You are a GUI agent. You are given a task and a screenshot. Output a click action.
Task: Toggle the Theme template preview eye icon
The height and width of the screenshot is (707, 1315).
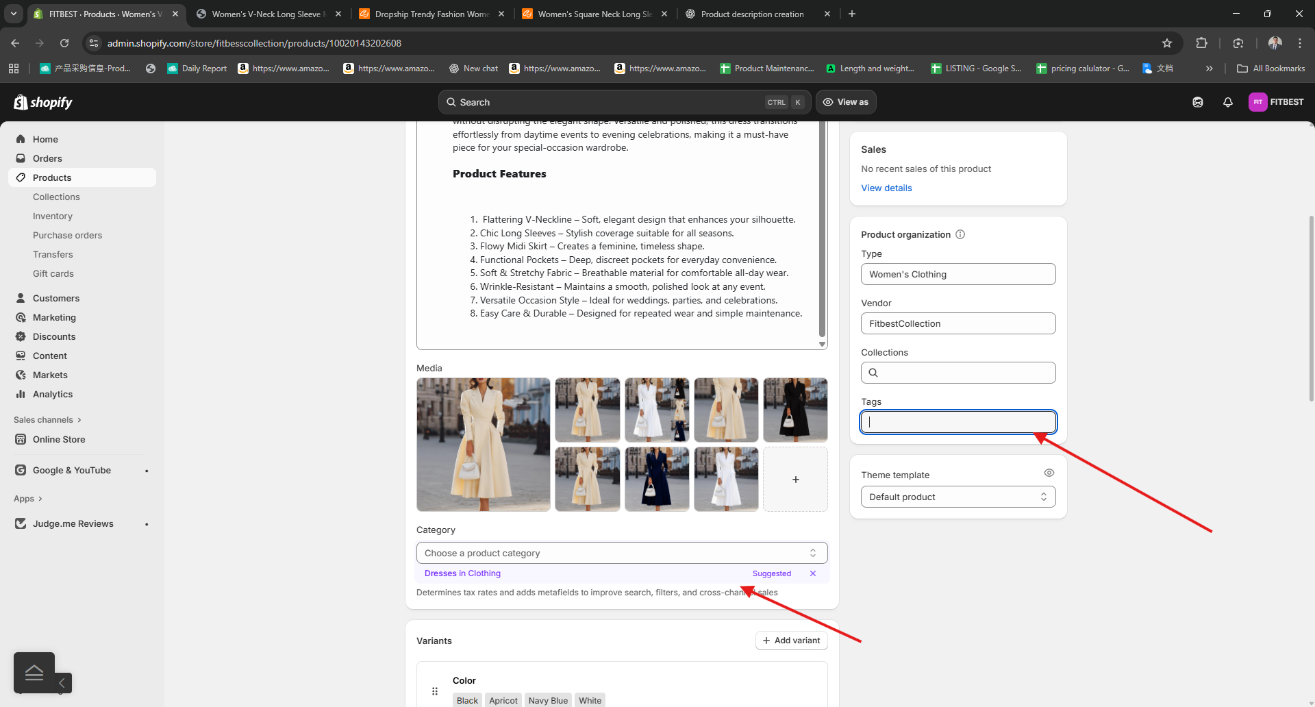tap(1049, 473)
